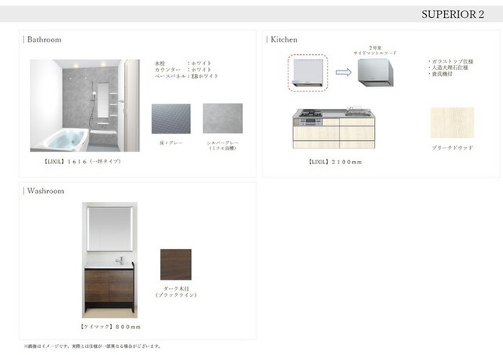The width and height of the screenshot is (503, 355).
Task: Click the silver side mantle hood image
Action: (376, 71)
